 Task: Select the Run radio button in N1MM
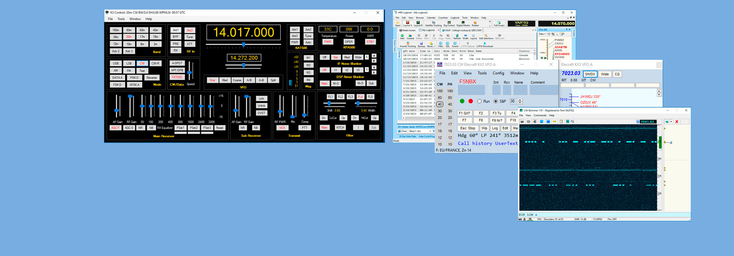[x=479, y=101]
